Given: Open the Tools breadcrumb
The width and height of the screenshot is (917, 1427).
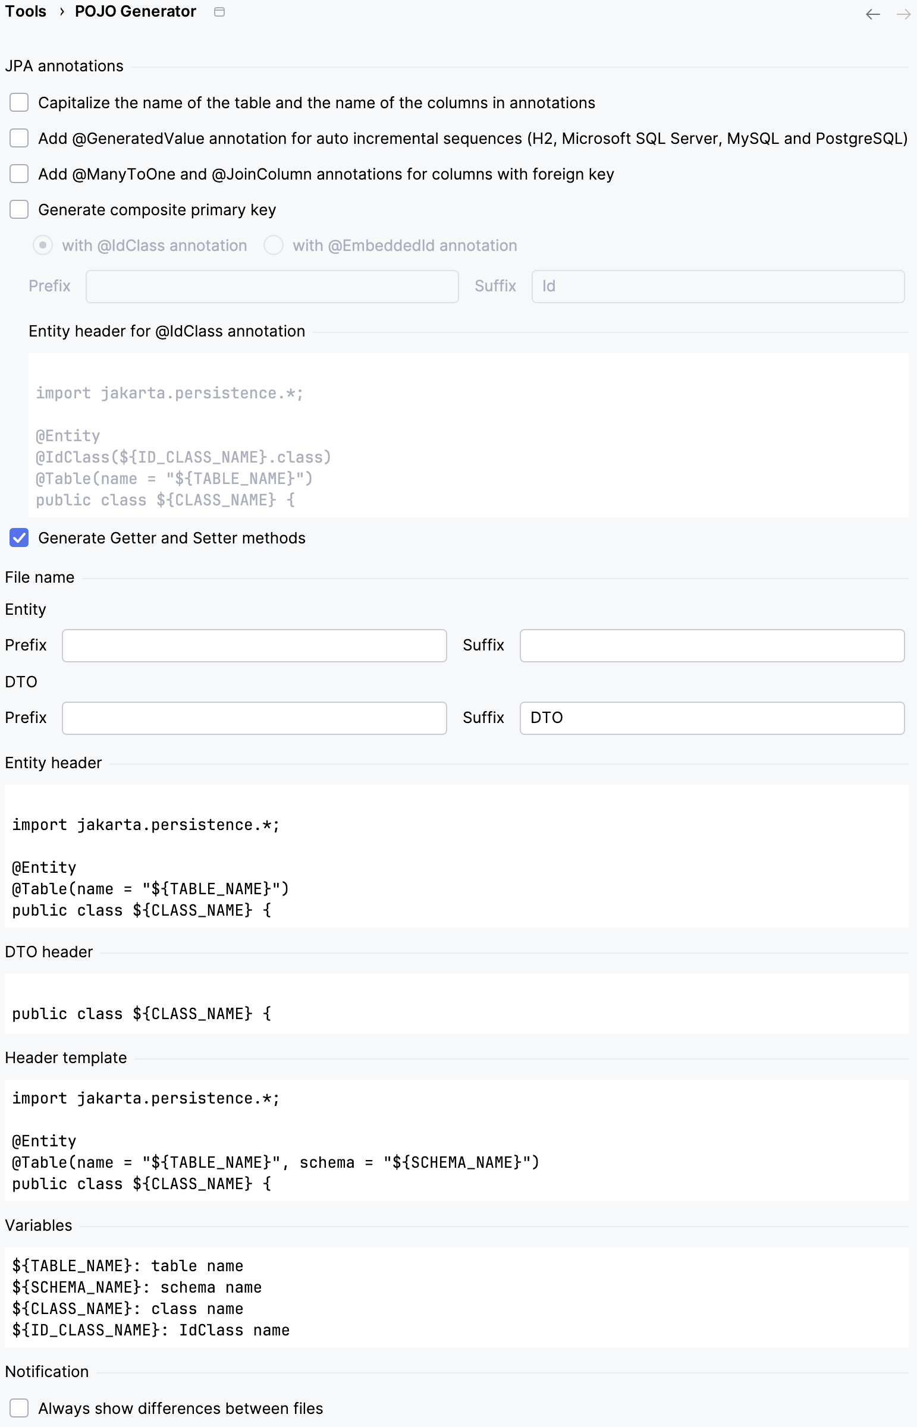Looking at the screenshot, I should [26, 11].
